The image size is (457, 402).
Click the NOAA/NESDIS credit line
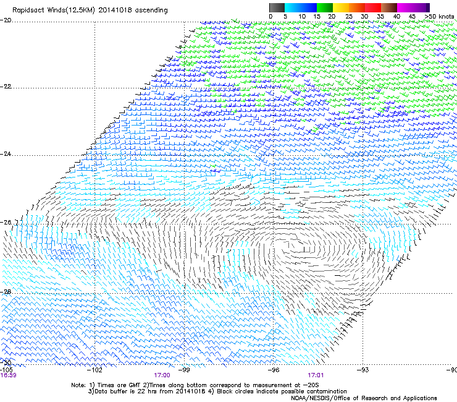(x=364, y=398)
